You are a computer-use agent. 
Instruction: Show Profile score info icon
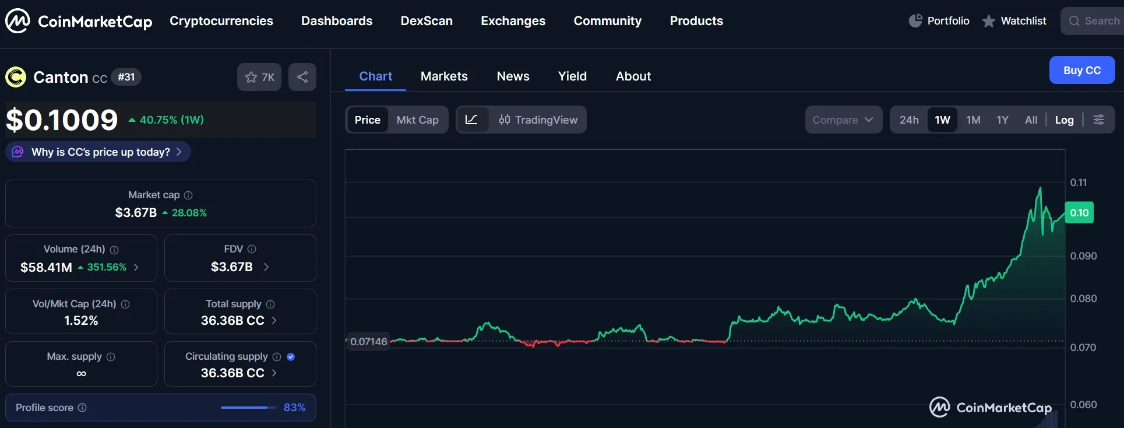click(x=82, y=408)
